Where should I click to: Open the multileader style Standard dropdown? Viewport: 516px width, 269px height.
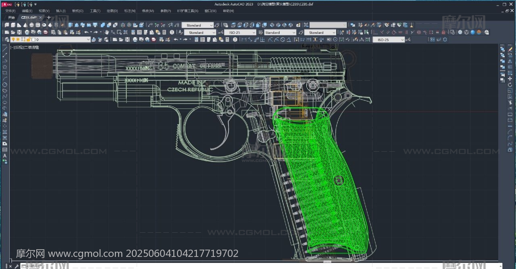pos(320,32)
